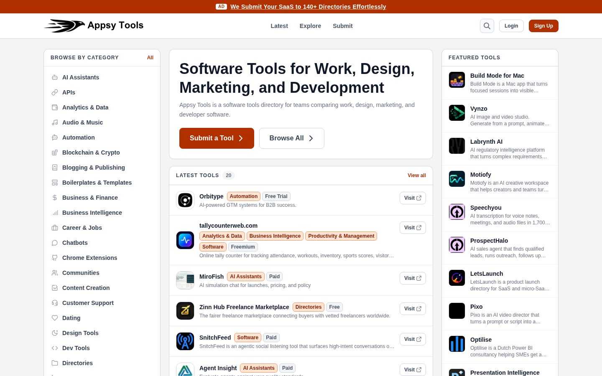The width and height of the screenshot is (602, 376).
Task: Click Productivity & Management tag
Action: click(x=341, y=236)
